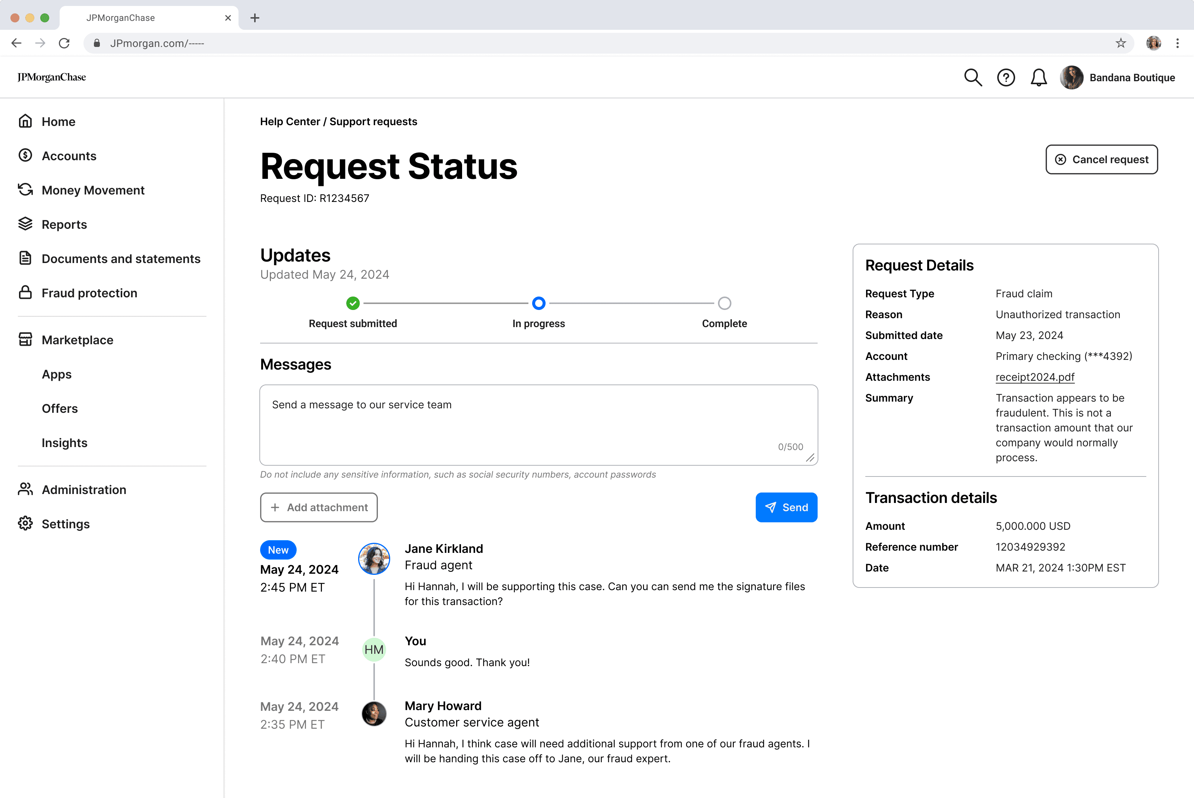The height and width of the screenshot is (798, 1194).
Task: Open browser three-dot menu
Action: click(1177, 43)
